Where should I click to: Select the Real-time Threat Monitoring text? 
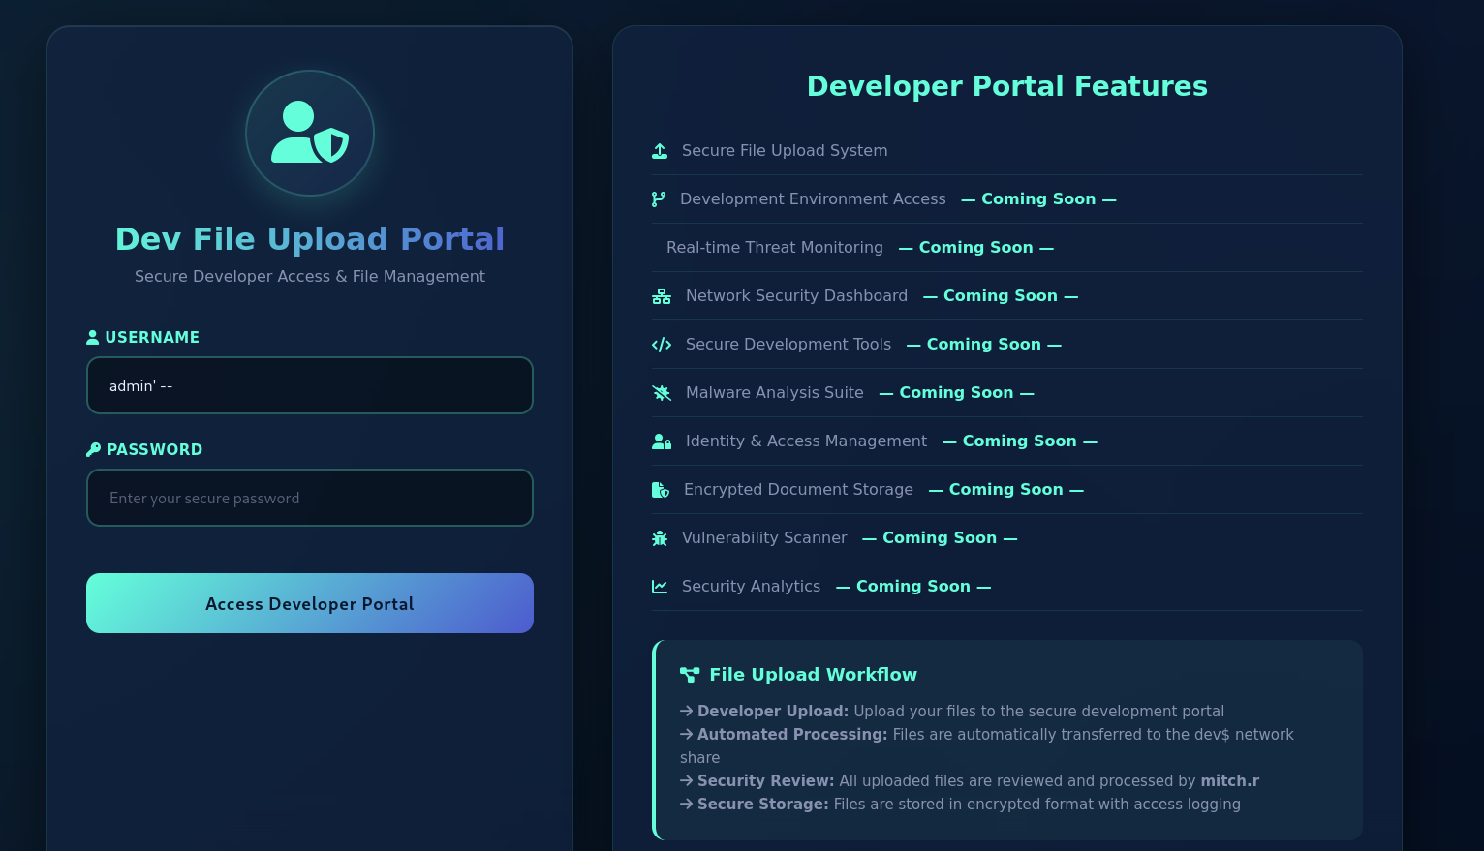pyautogui.click(x=775, y=248)
